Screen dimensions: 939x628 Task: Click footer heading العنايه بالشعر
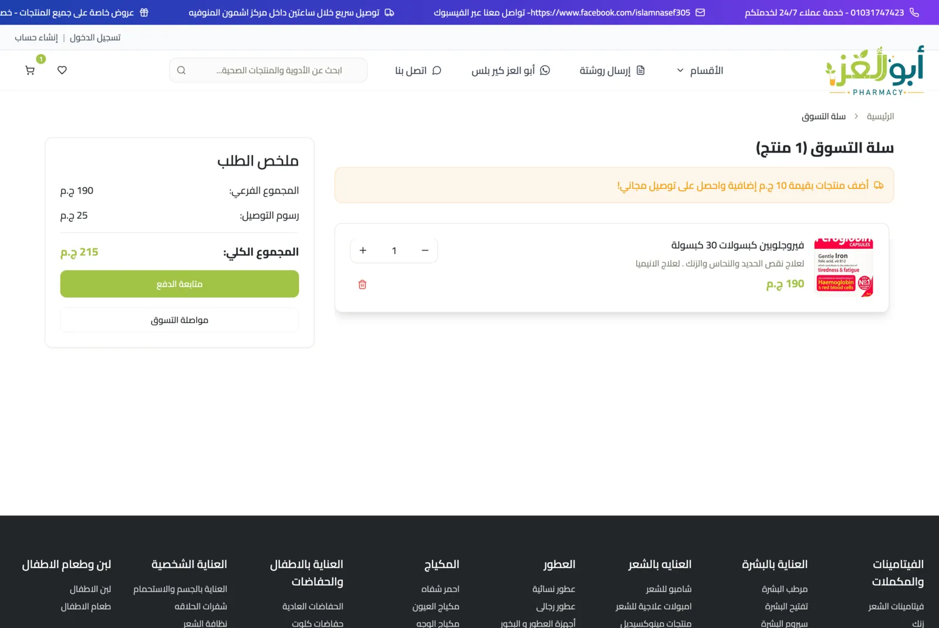[x=660, y=565]
